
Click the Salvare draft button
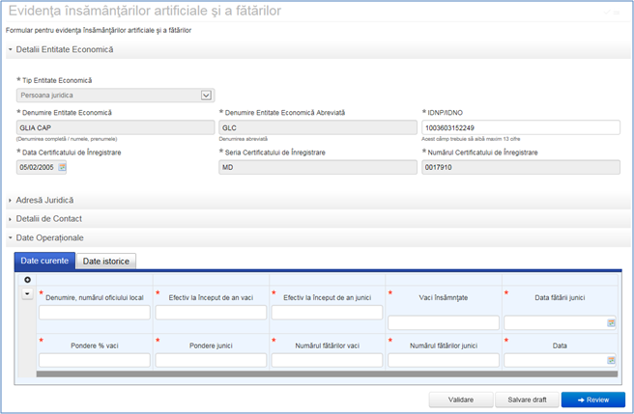525,399
